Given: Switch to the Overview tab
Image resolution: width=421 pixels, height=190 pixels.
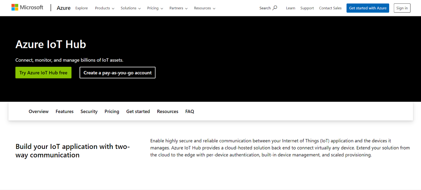Looking at the screenshot, I should pos(39,111).
